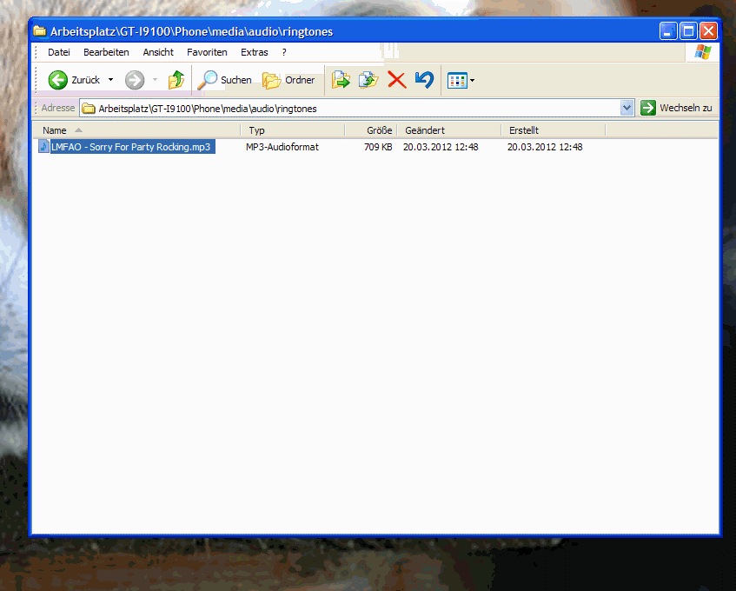Viewport: 736px width, 591px height.
Task: Open the Bearbeiten menu
Action: point(106,52)
